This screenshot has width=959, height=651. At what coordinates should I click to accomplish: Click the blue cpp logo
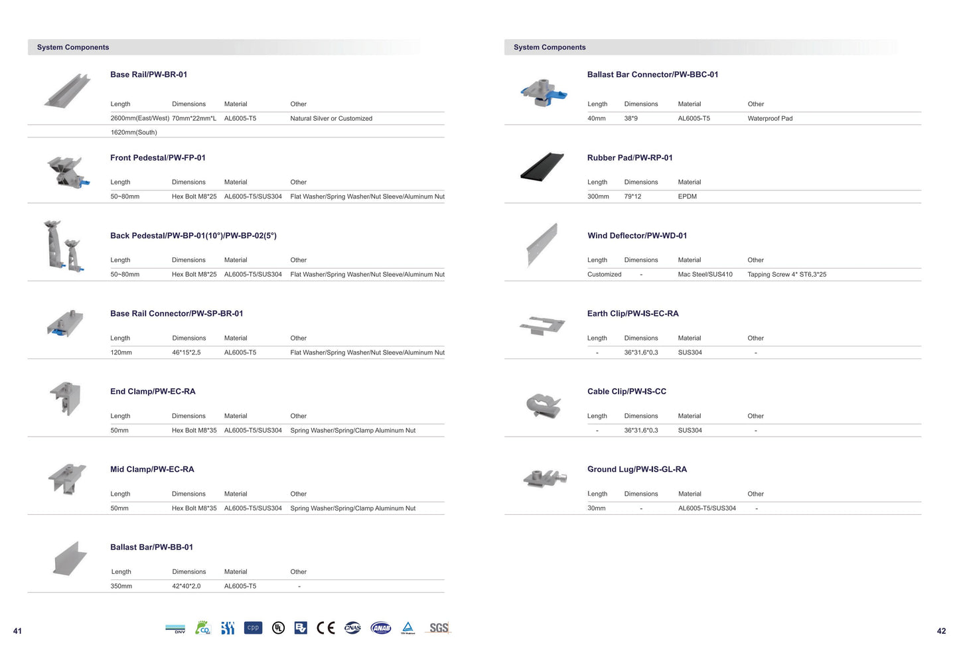[253, 628]
